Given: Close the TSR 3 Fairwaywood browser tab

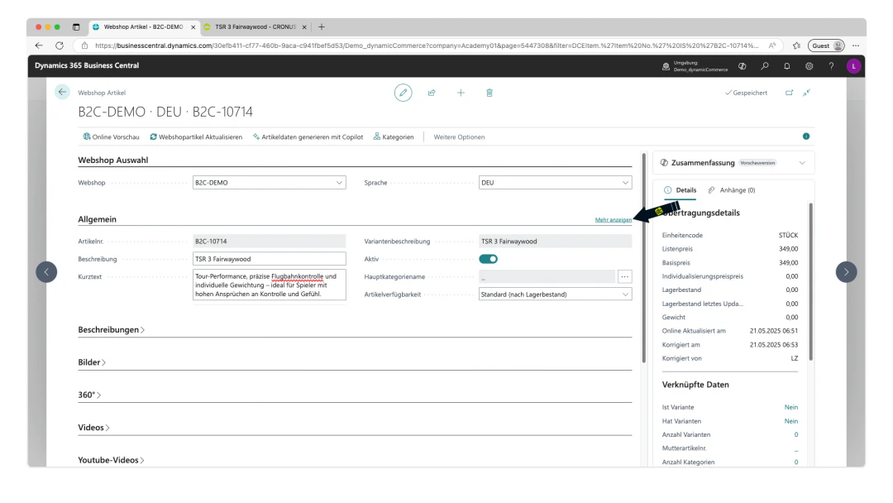Looking at the screenshot, I should pyautogui.click(x=304, y=26).
